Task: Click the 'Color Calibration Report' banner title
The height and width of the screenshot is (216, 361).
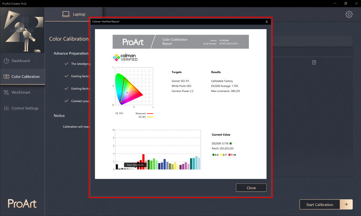Action: (x=175, y=41)
